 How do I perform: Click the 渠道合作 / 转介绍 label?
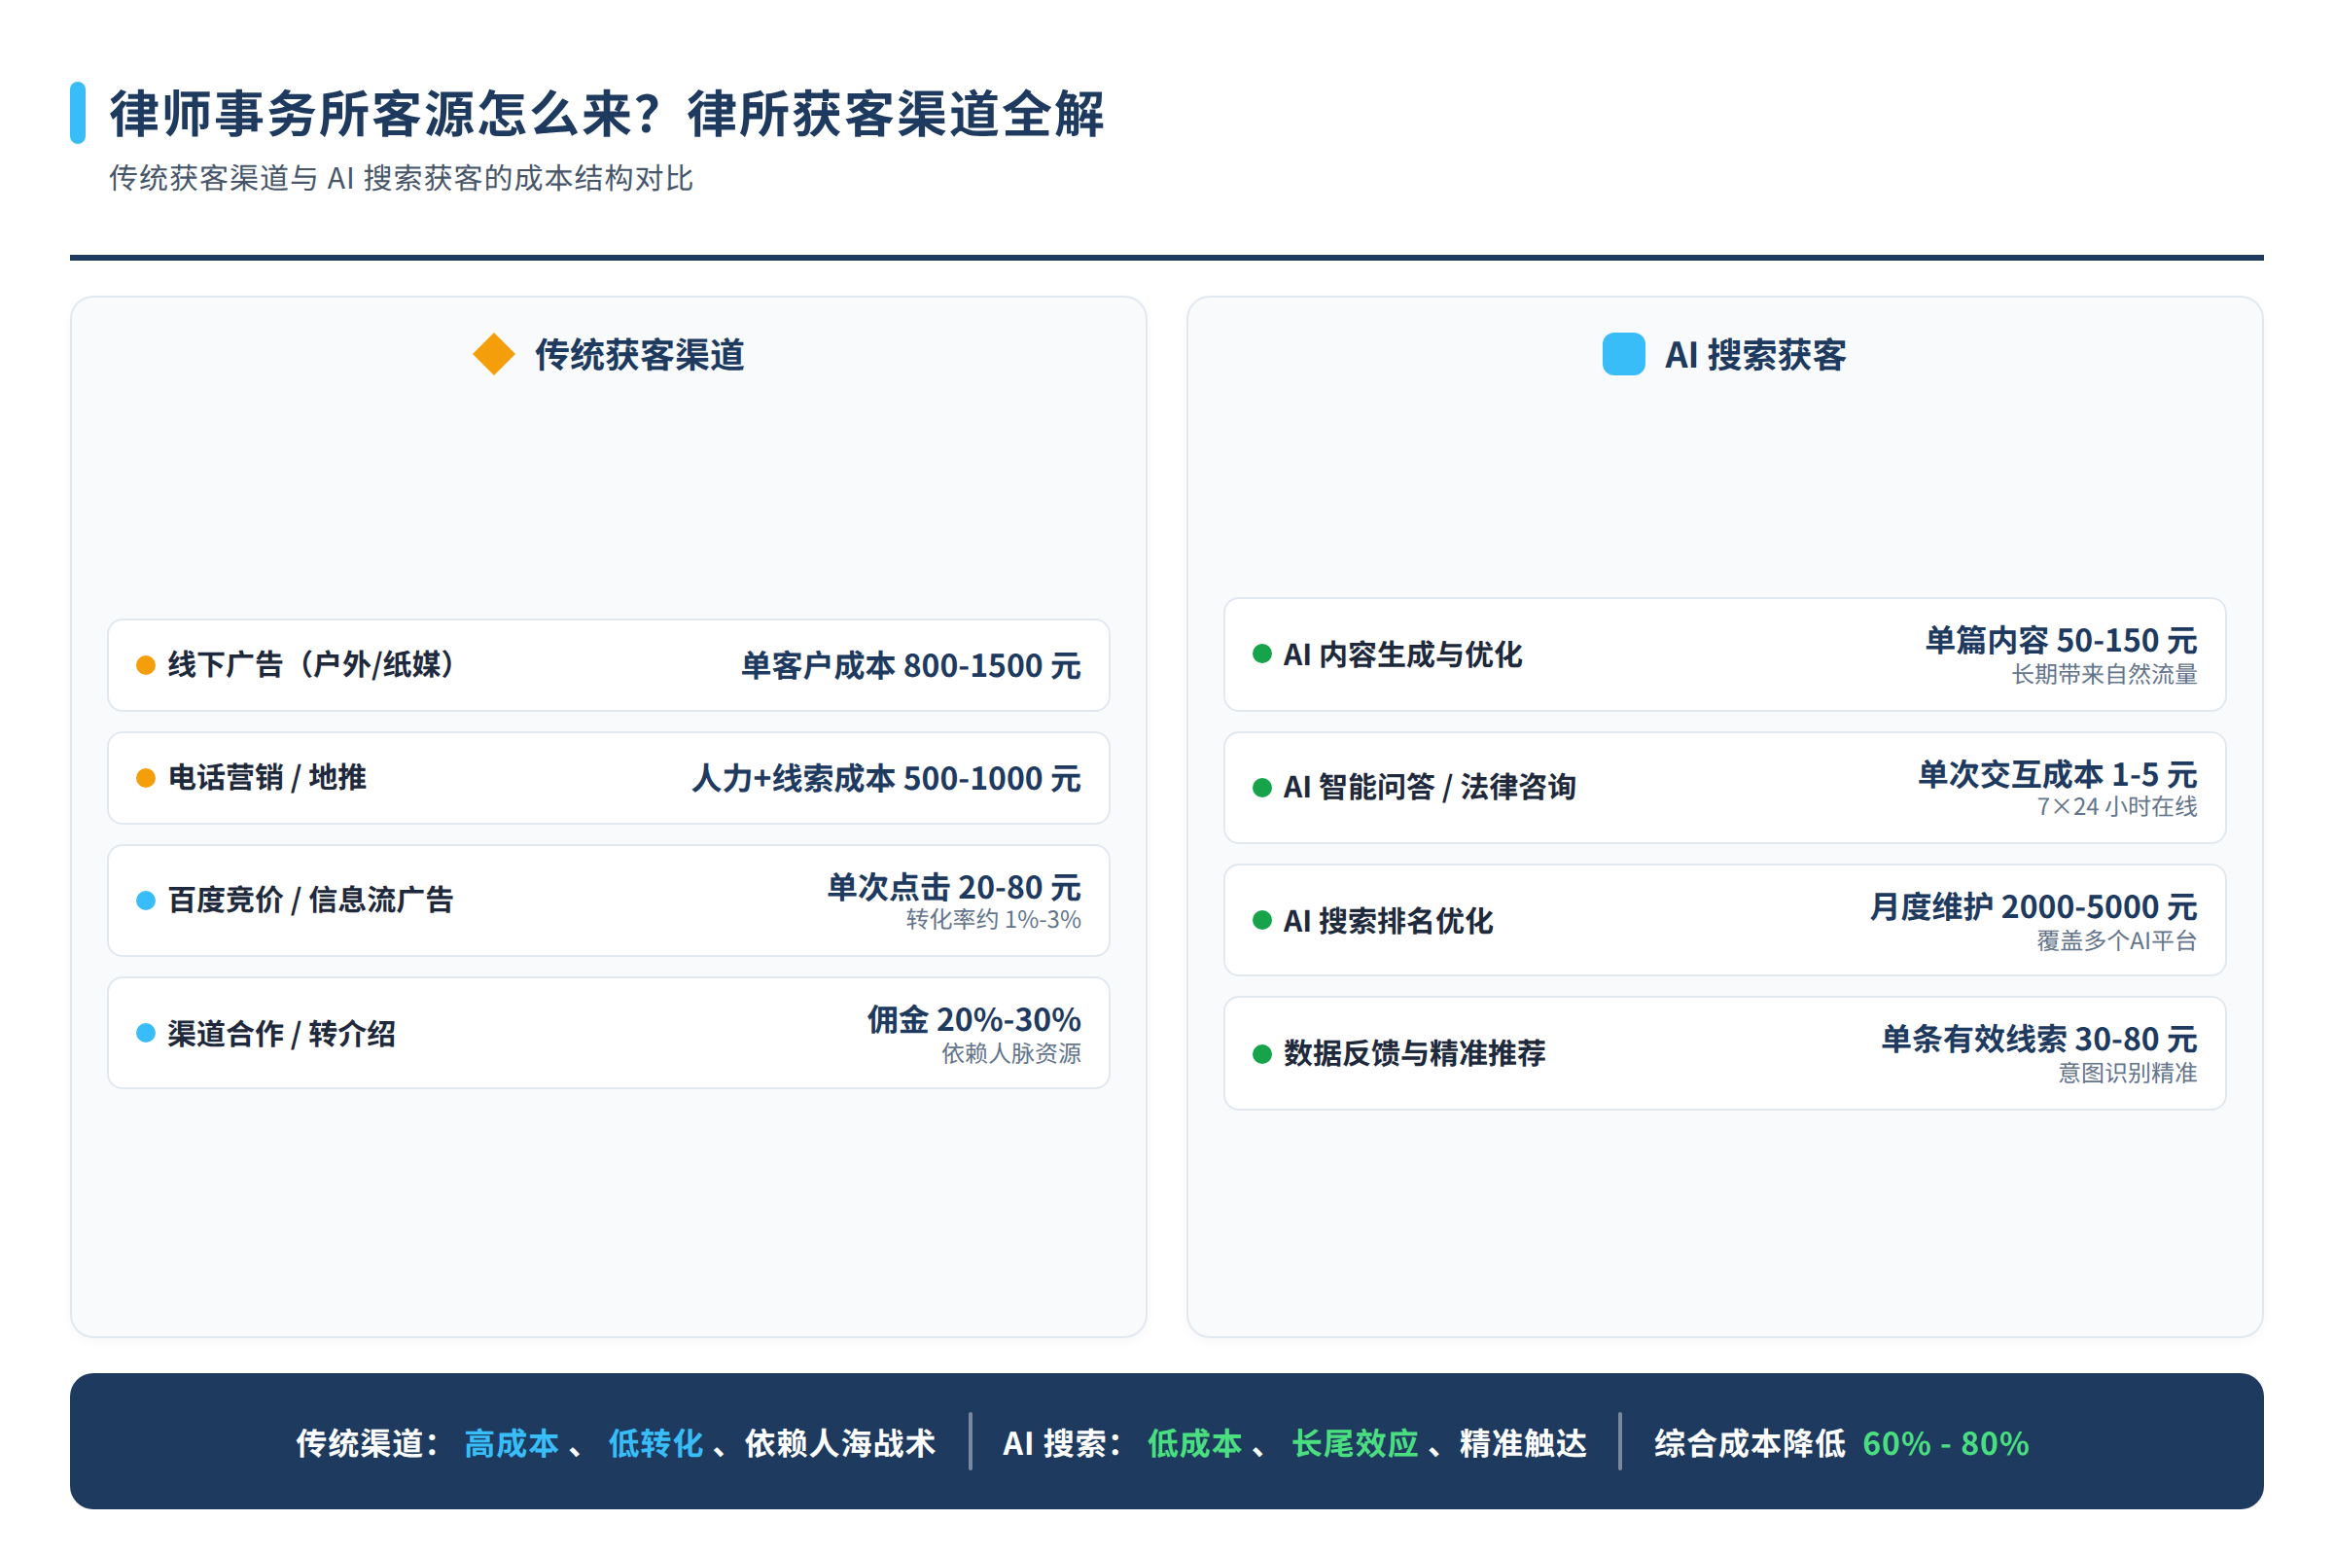(282, 1034)
